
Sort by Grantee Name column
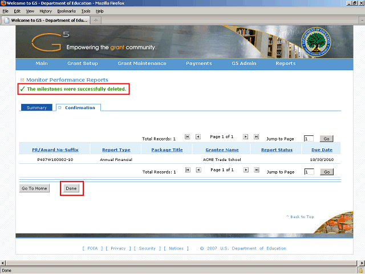(x=222, y=150)
